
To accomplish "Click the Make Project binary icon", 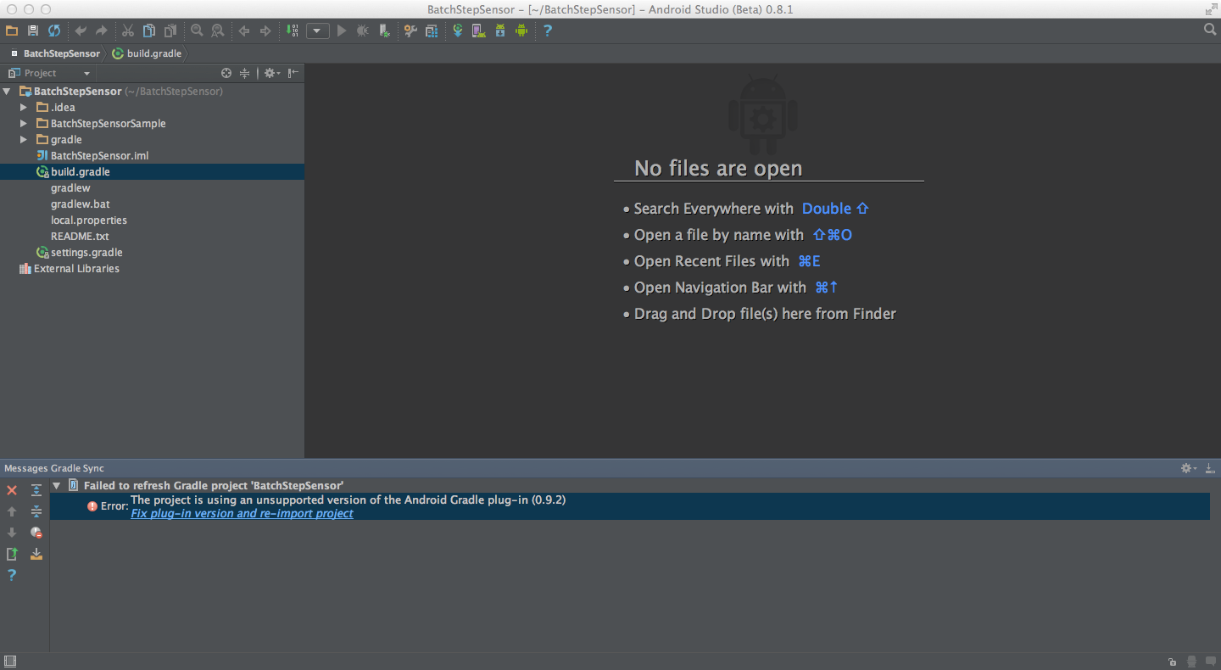I will 292,31.
